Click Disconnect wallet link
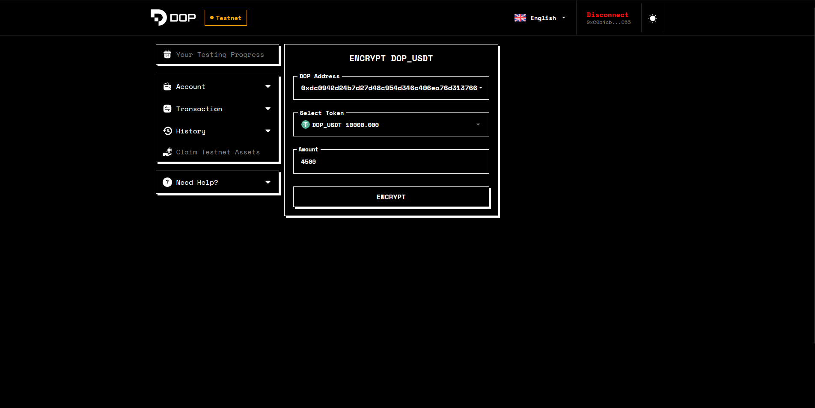Viewport: 815px width, 408px height. (x=607, y=15)
